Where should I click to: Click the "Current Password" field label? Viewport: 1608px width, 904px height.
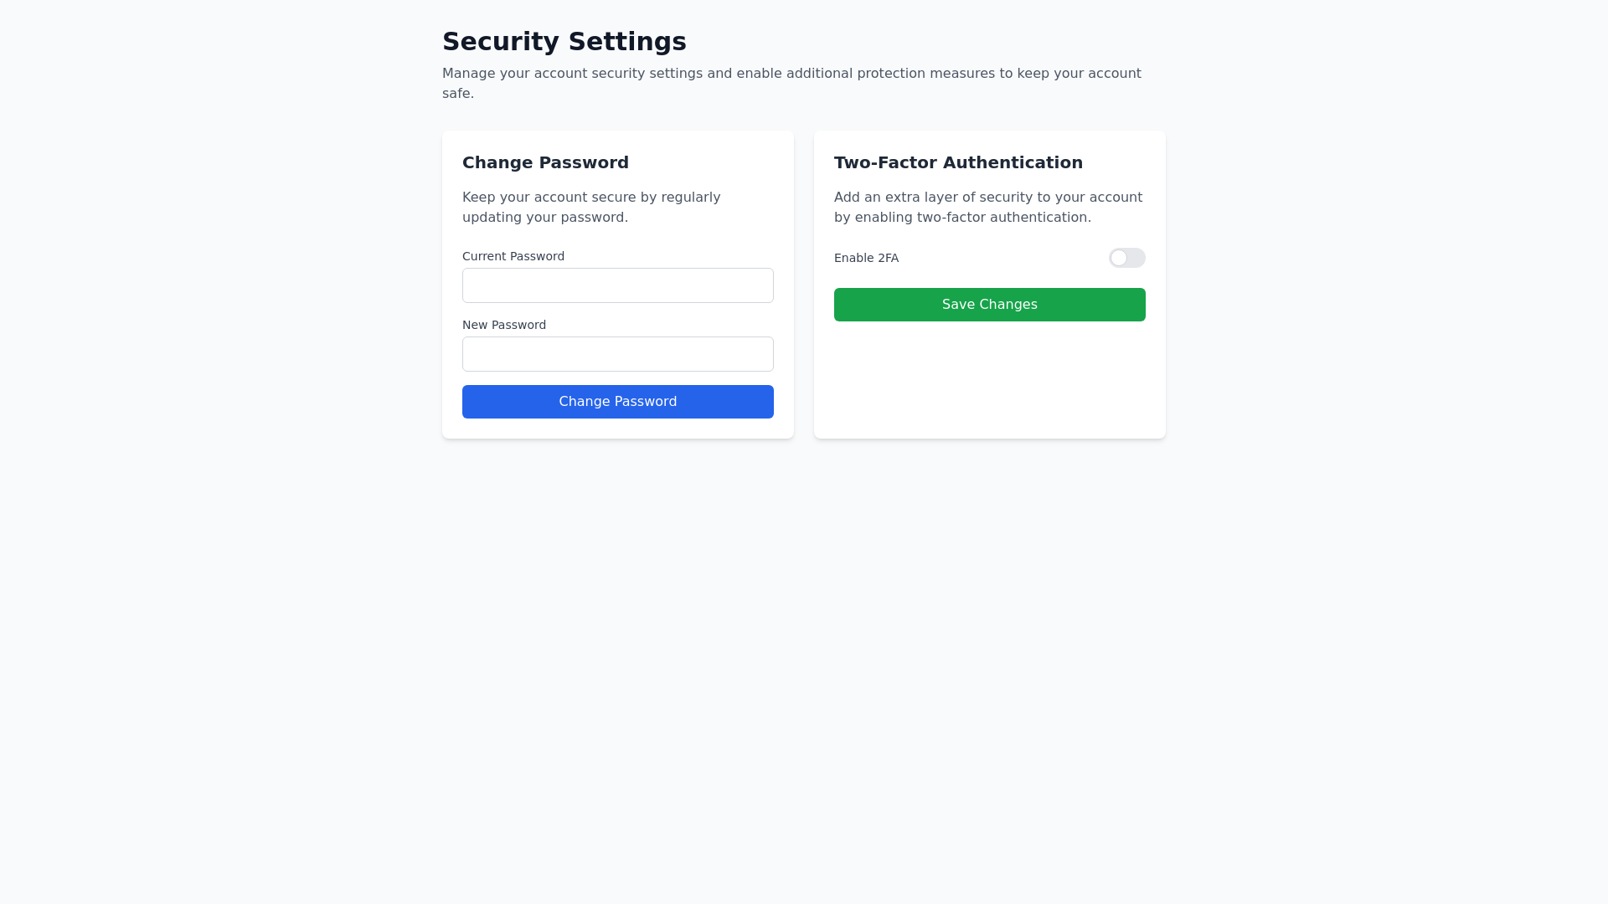513,256
